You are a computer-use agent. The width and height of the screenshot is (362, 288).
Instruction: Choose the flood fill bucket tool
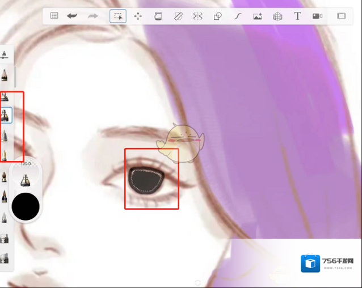(x=158, y=16)
